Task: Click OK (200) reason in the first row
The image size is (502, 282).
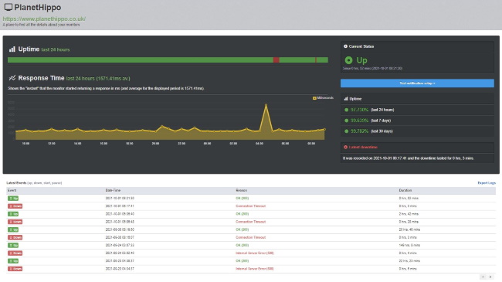Action: tap(242, 199)
